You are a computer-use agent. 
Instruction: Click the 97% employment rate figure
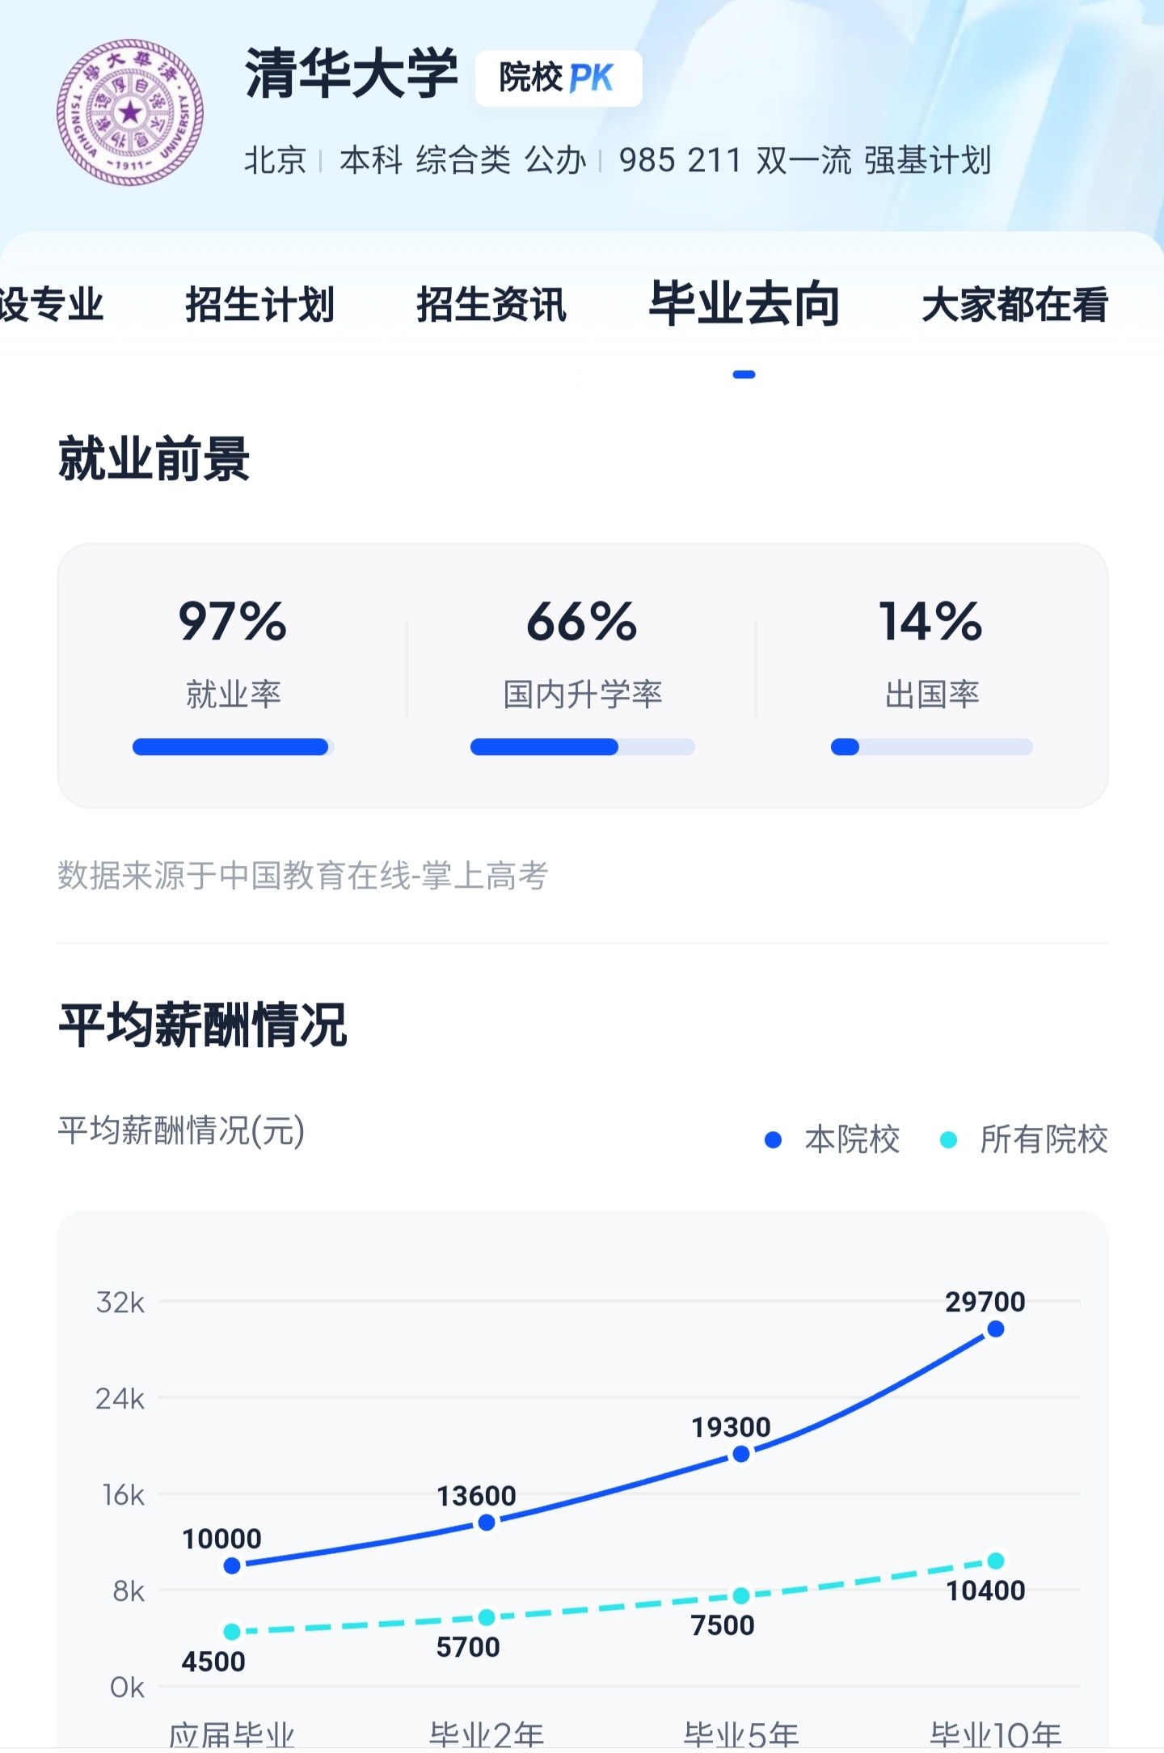tap(233, 622)
